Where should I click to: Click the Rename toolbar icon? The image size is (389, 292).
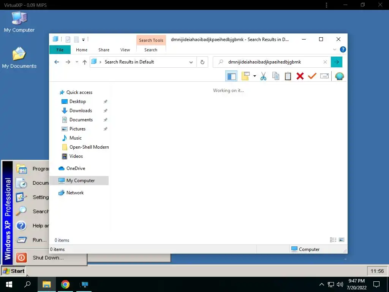[x=324, y=76]
